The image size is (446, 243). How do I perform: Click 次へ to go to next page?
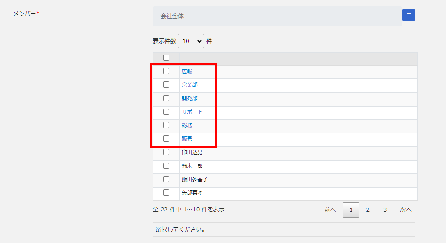click(x=406, y=210)
